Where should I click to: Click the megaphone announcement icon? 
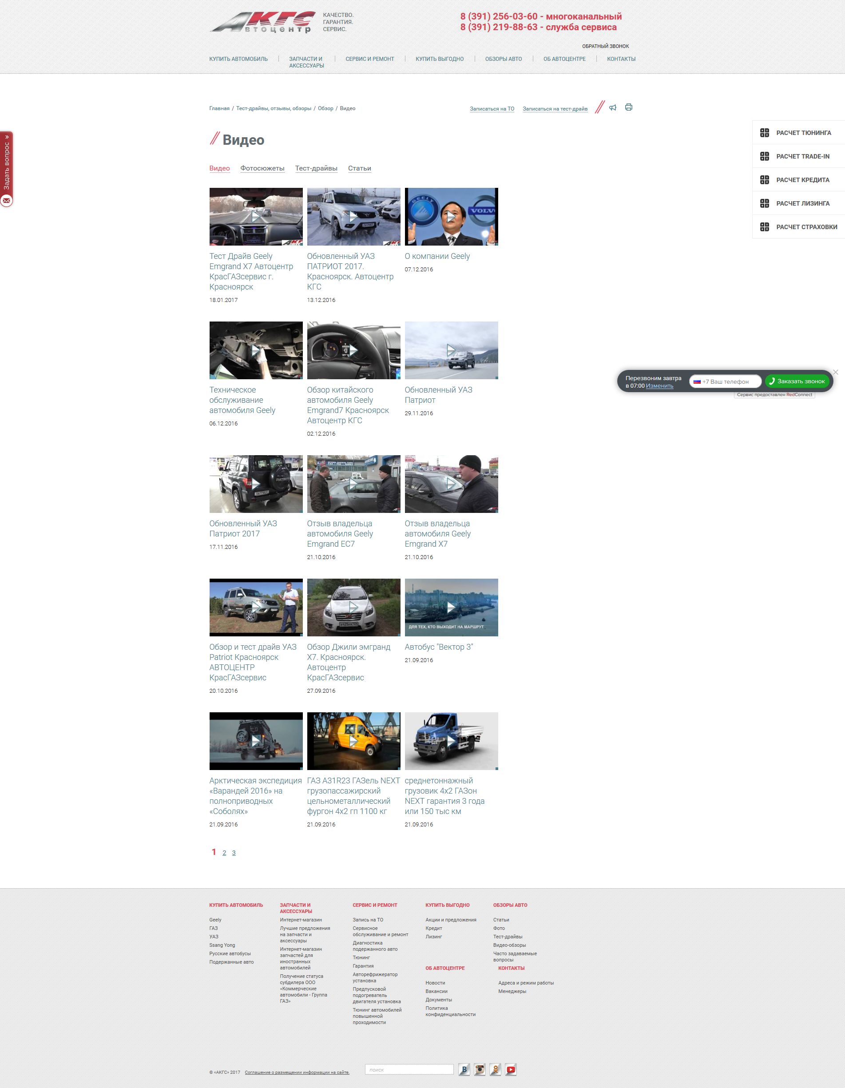click(613, 107)
